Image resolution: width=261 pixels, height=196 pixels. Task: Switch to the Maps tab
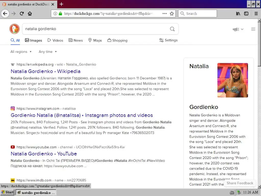point(95,40)
